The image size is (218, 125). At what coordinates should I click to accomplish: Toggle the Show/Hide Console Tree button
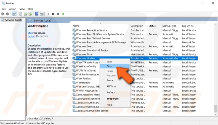point(14,14)
